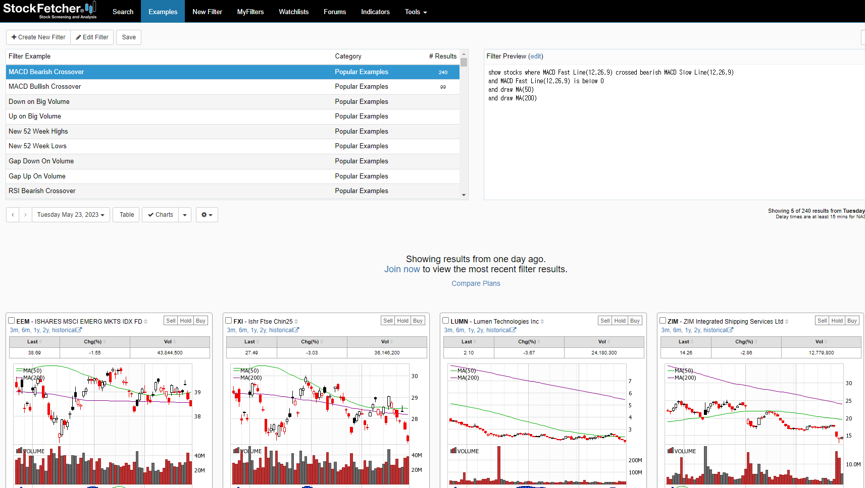Sort by Vol in FXI card
This screenshot has width=865, height=488.
pyautogui.click(x=387, y=342)
